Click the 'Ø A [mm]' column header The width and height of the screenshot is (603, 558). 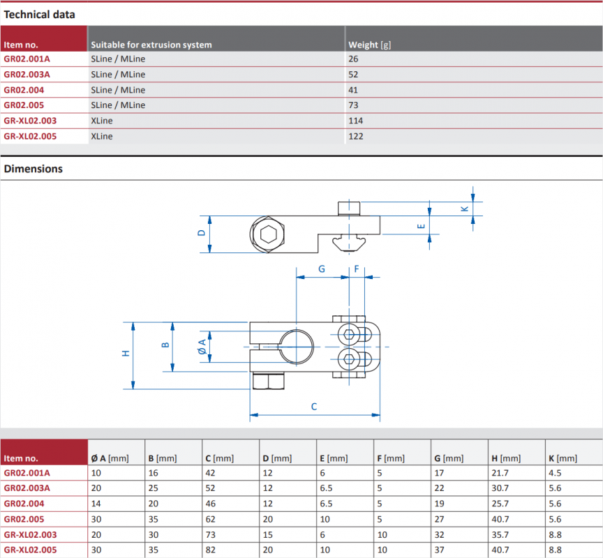110,458
